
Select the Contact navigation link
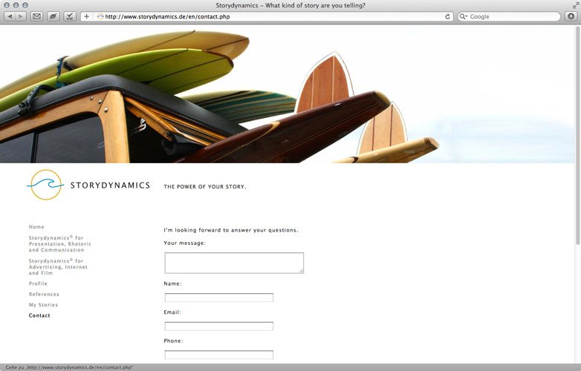click(x=39, y=315)
